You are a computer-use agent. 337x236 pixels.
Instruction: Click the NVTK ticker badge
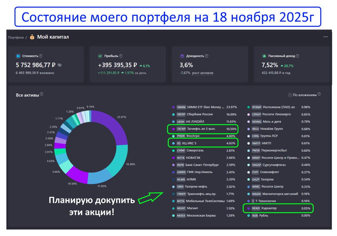pyautogui.click(x=181, y=158)
